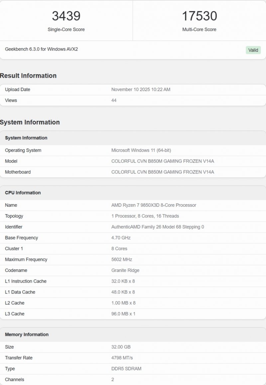266x385 pixels.
Task: Click the Views count 44
Action: (113, 100)
